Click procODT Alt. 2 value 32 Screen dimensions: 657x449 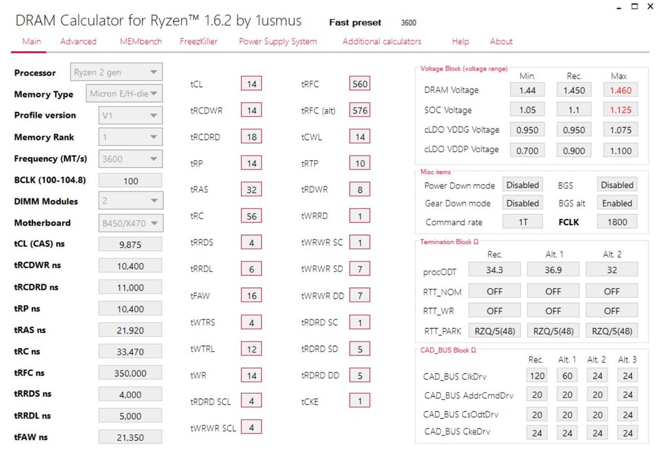coord(612,270)
